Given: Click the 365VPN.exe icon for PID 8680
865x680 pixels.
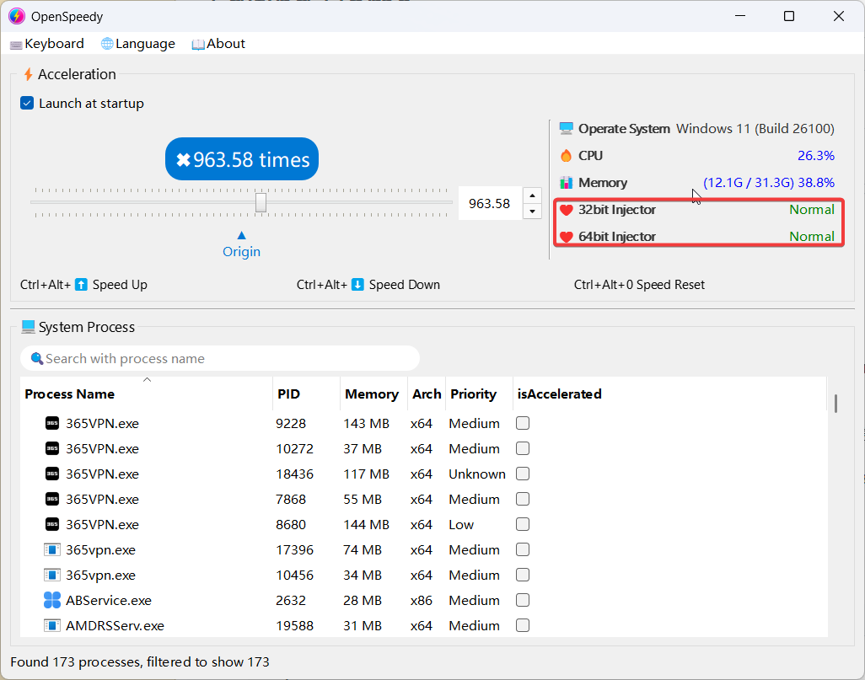Looking at the screenshot, I should [52, 524].
